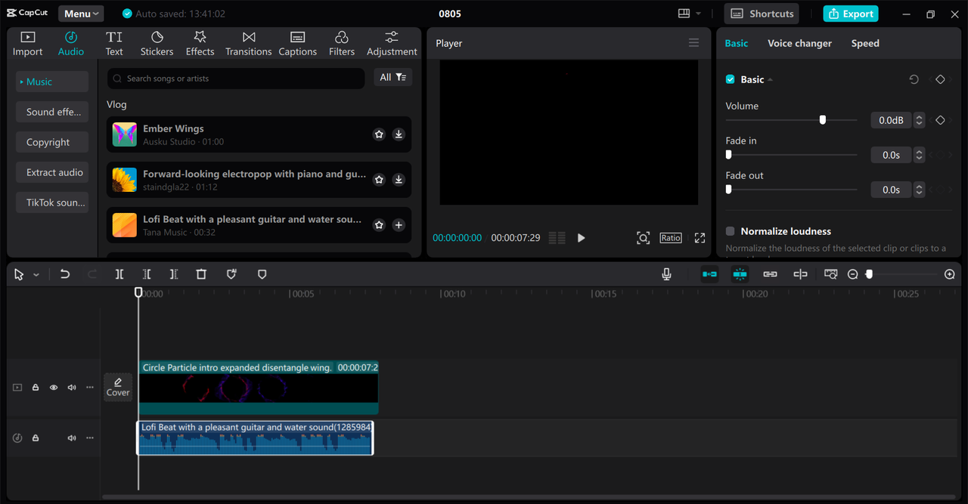Open the Player panel menu
Screen dimensions: 968x504
tap(693, 43)
